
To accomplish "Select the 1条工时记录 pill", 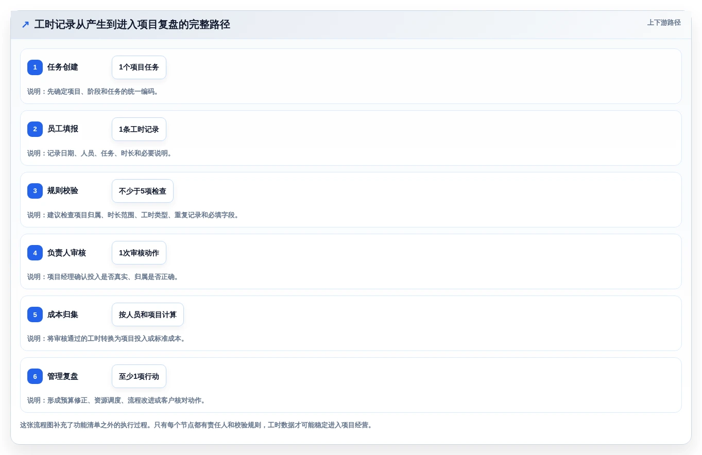I will (x=139, y=129).
